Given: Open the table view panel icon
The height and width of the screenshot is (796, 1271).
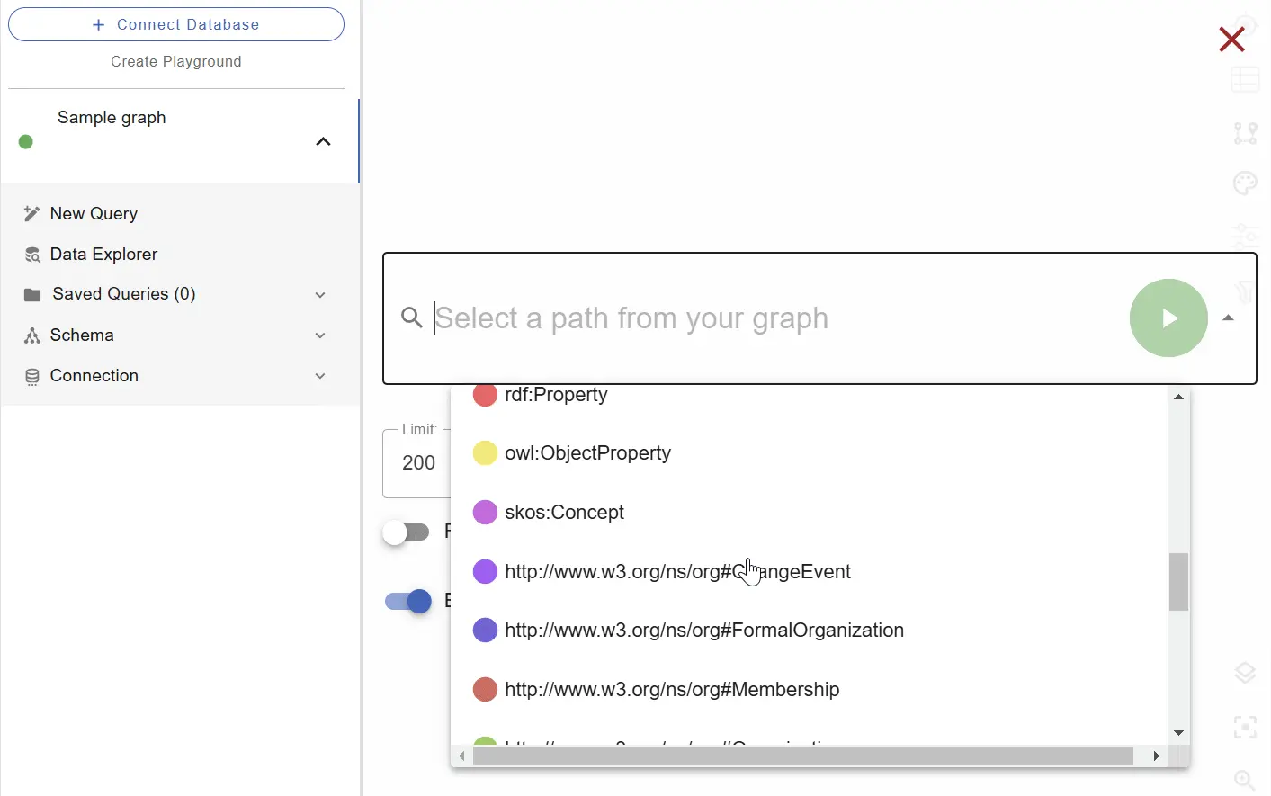Looking at the screenshot, I should 1245,79.
